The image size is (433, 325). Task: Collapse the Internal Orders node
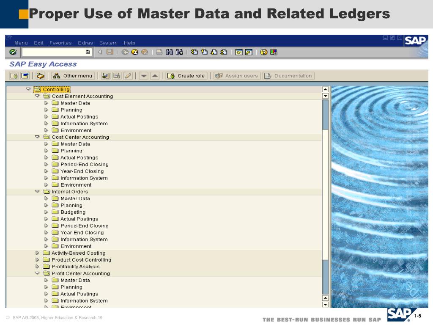tap(37, 191)
